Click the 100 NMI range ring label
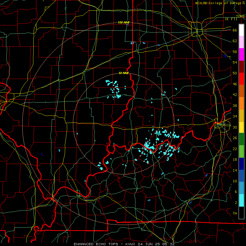The width and height of the screenshot is (246, 246). (124, 23)
